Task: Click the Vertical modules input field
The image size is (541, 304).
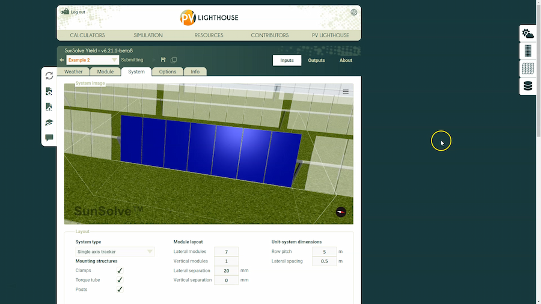Action: click(x=227, y=261)
